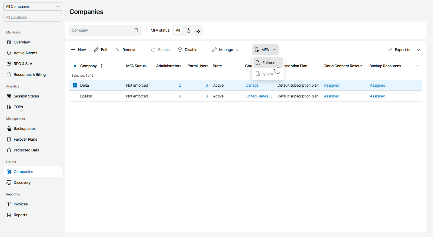Click the search magnifier icon

(x=136, y=30)
